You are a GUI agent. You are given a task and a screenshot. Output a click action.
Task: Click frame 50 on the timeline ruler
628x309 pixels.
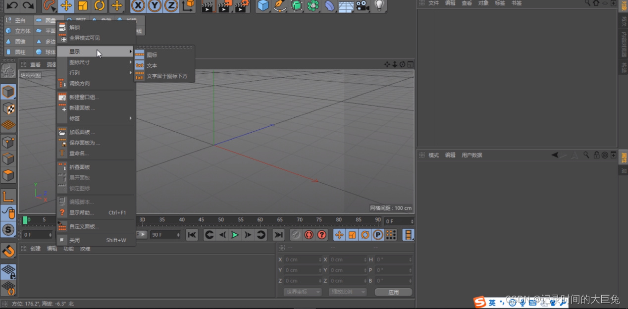pyautogui.click(x=221, y=219)
